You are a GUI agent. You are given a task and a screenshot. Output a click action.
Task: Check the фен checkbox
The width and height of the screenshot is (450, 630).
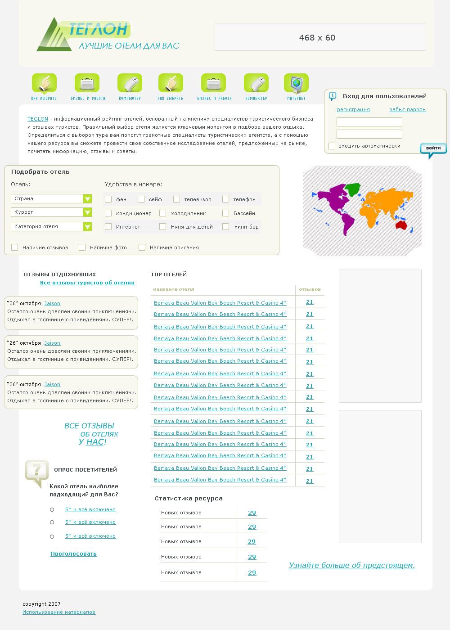tap(108, 199)
